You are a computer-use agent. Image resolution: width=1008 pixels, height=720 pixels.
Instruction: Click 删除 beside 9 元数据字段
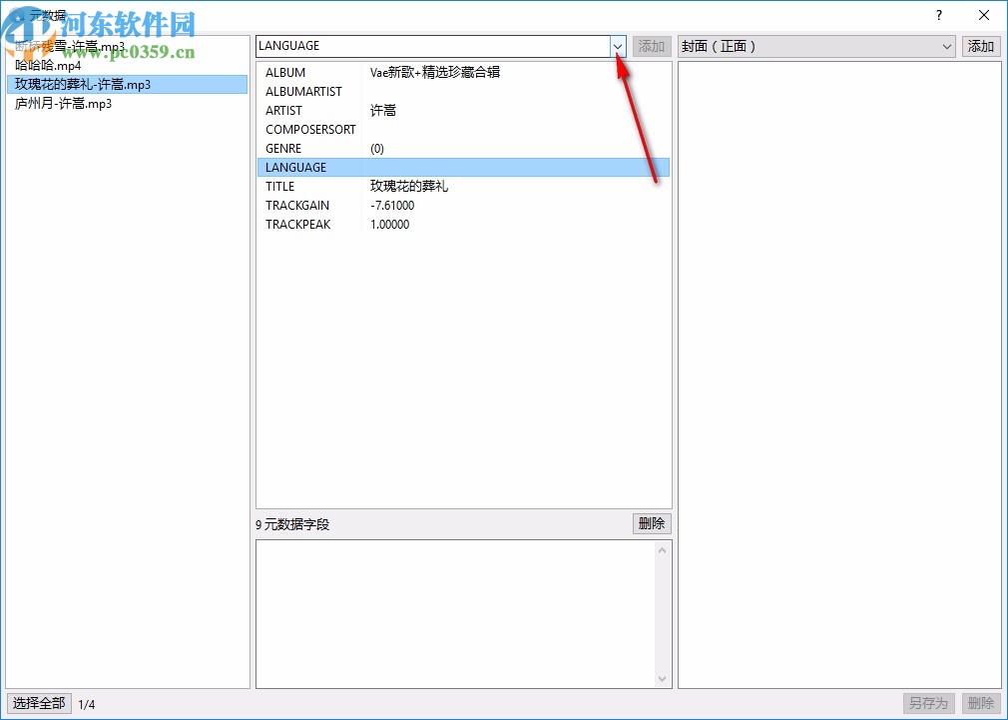pyautogui.click(x=651, y=523)
